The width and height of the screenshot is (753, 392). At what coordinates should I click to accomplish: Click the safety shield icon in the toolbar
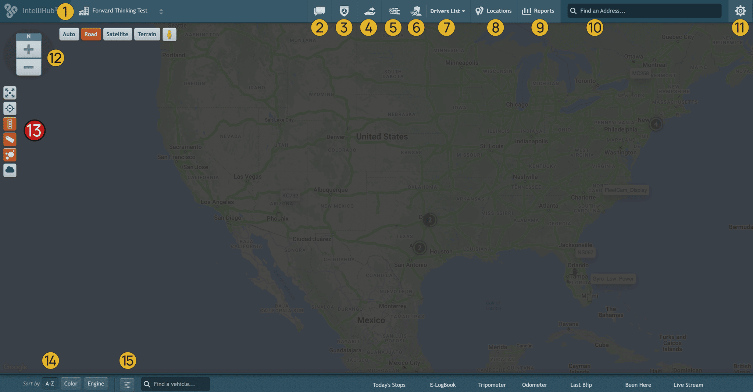[345, 11]
